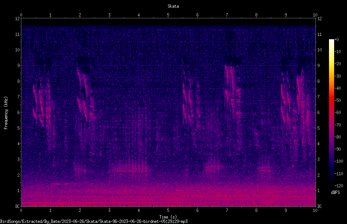The height and width of the screenshot is (224, 347).
Task: Click the "2" tick on the right frequency axis
Action: tap(318, 175)
